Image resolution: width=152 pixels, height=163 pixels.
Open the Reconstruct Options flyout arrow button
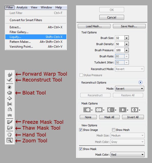pos(140,83)
